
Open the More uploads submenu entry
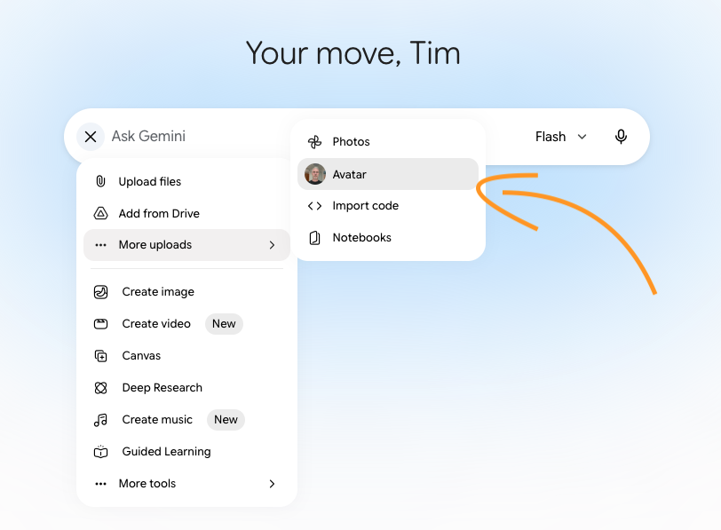coord(186,245)
